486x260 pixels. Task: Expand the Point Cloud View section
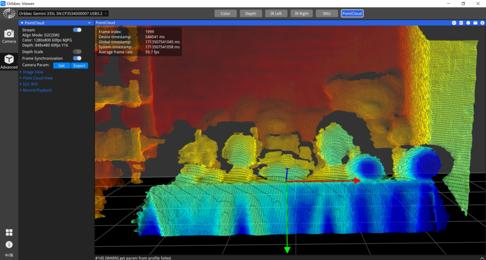[37, 78]
